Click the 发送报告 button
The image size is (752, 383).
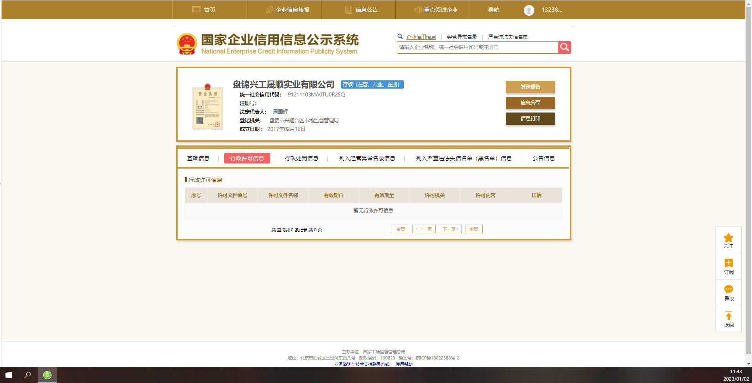point(530,87)
